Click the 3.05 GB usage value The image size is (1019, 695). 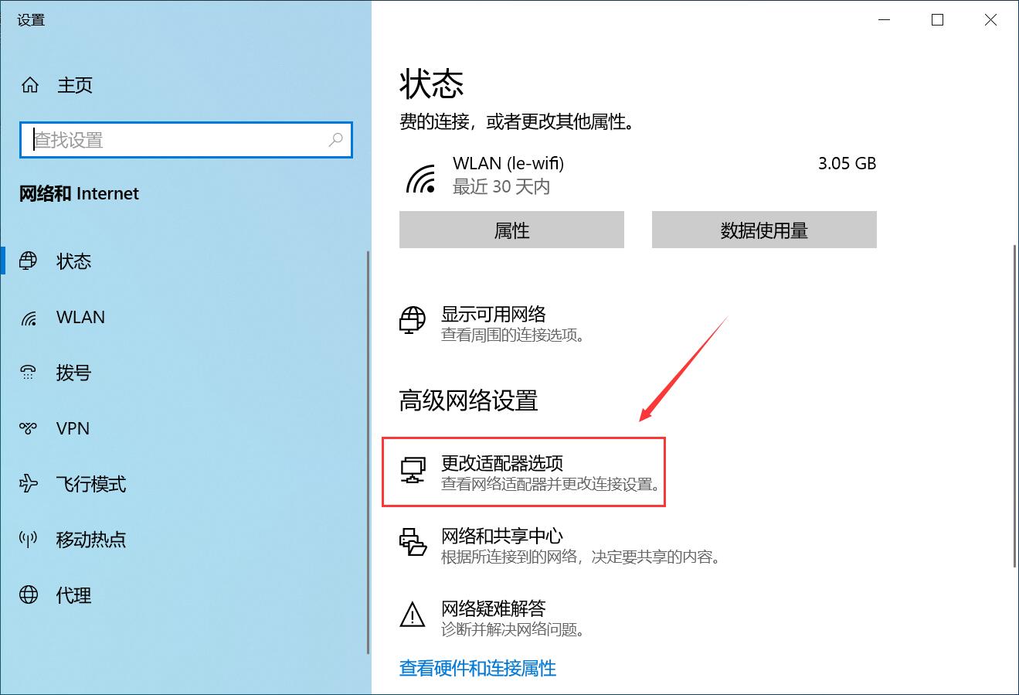click(x=847, y=163)
